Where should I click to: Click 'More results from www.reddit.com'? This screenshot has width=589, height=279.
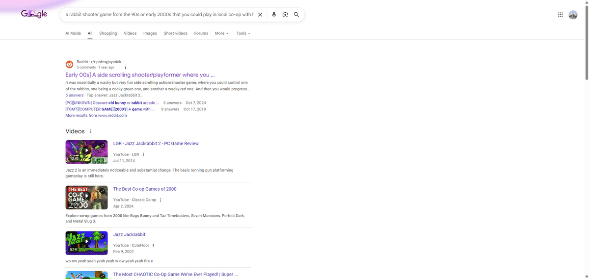(96, 116)
